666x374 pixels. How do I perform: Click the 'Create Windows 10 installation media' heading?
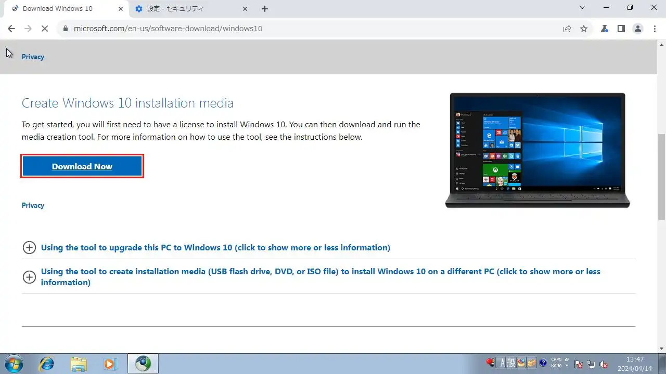pos(127,103)
